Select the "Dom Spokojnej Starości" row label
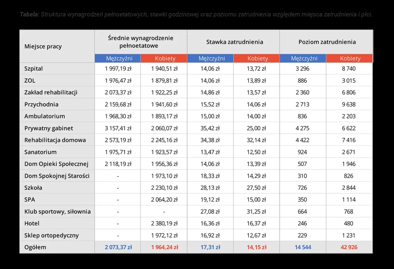The width and height of the screenshot is (394, 269). coord(57,176)
